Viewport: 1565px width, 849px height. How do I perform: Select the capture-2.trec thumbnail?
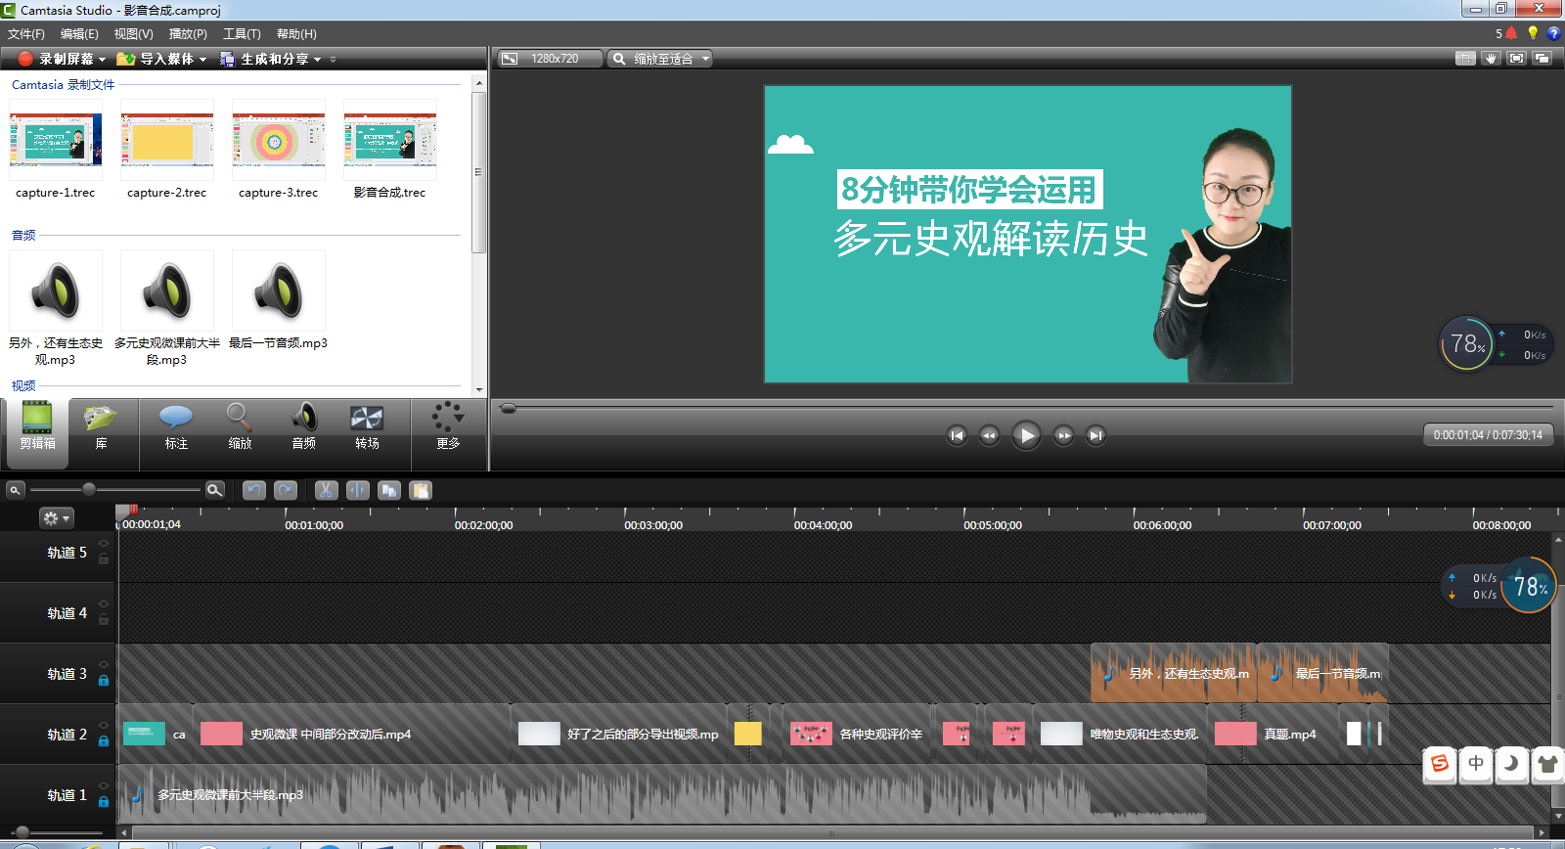tap(166, 140)
